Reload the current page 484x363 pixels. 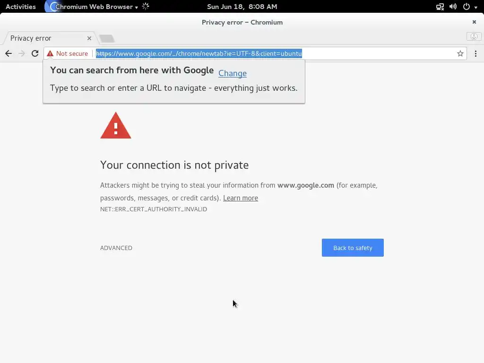35,53
